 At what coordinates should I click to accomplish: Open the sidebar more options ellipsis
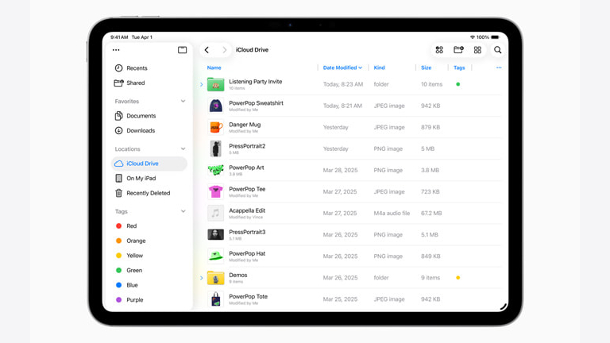click(116, 50)
